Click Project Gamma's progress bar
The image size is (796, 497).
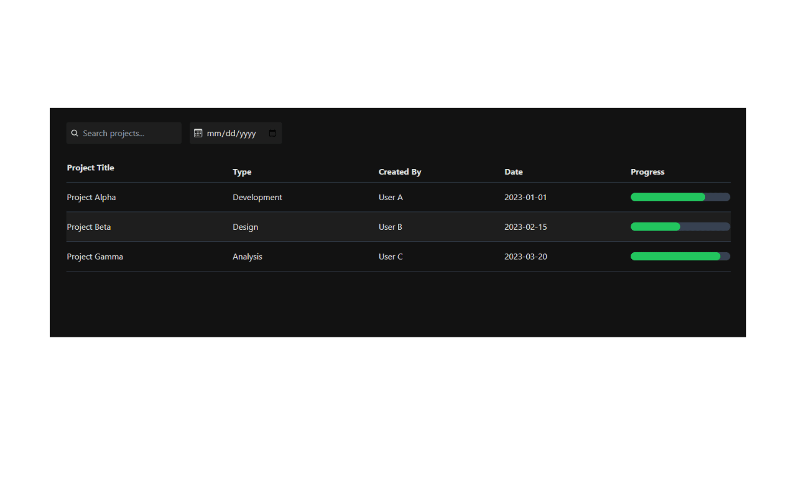coord(680,257)
